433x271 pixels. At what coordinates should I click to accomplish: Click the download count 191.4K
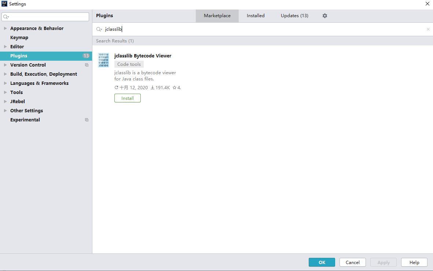pos(160,87)
